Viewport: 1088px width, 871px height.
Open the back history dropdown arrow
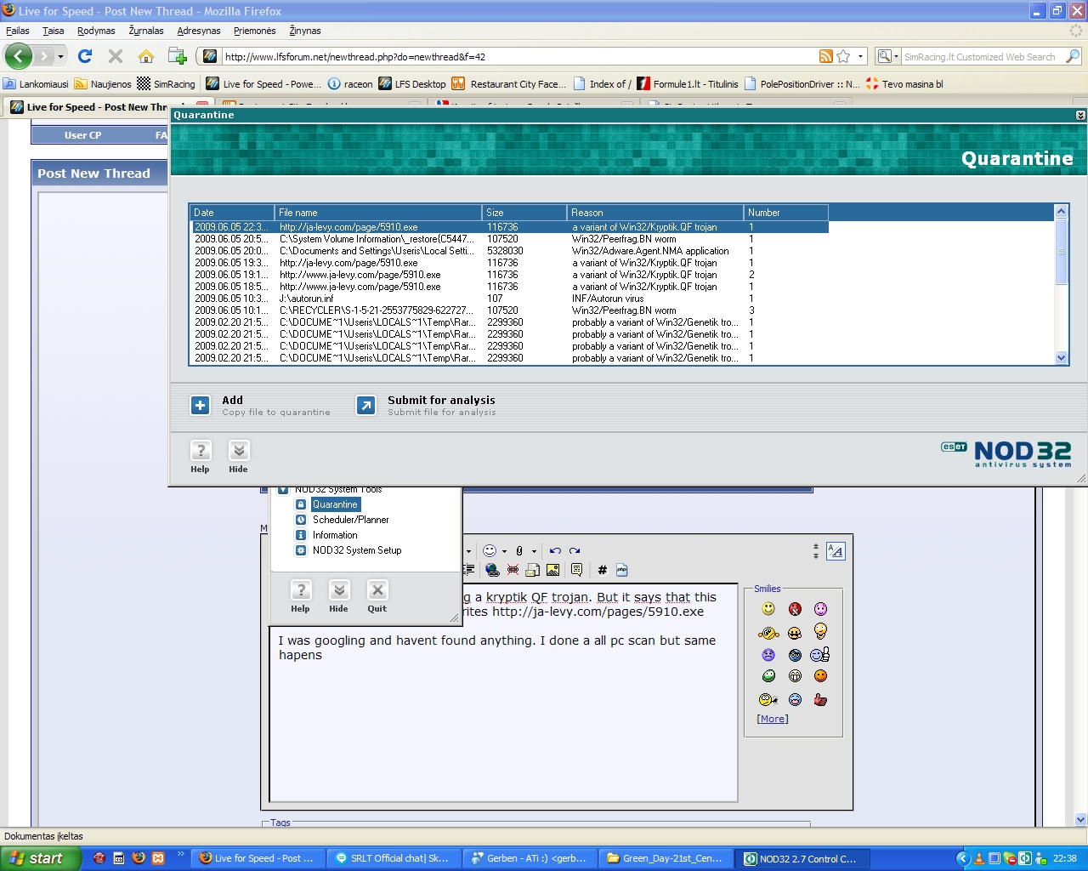[x=60, y=57]
